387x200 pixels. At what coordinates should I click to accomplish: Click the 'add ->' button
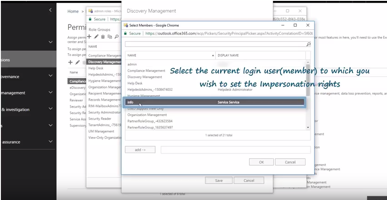tap(140, 149)
